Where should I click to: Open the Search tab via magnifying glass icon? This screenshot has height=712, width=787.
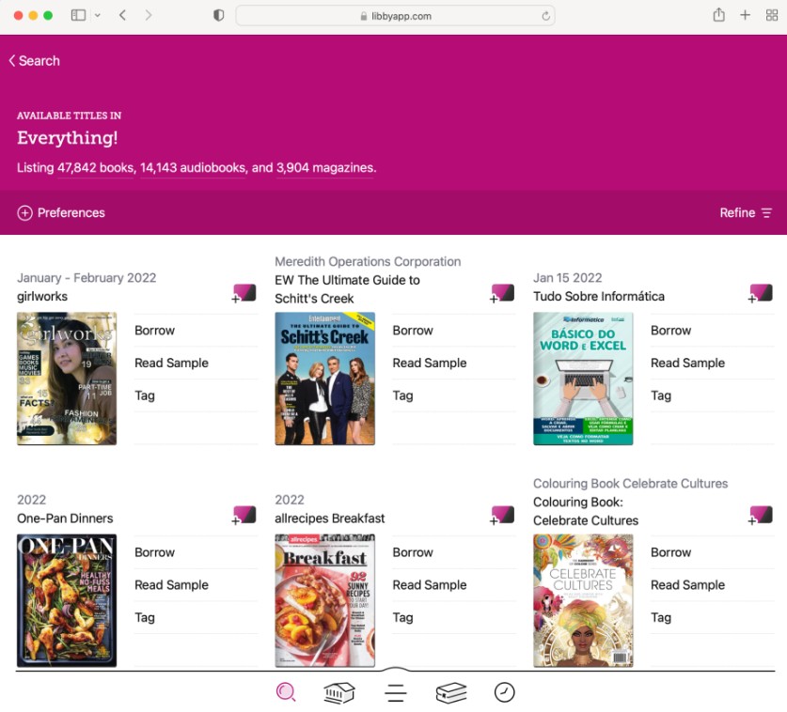coord(285,692)
